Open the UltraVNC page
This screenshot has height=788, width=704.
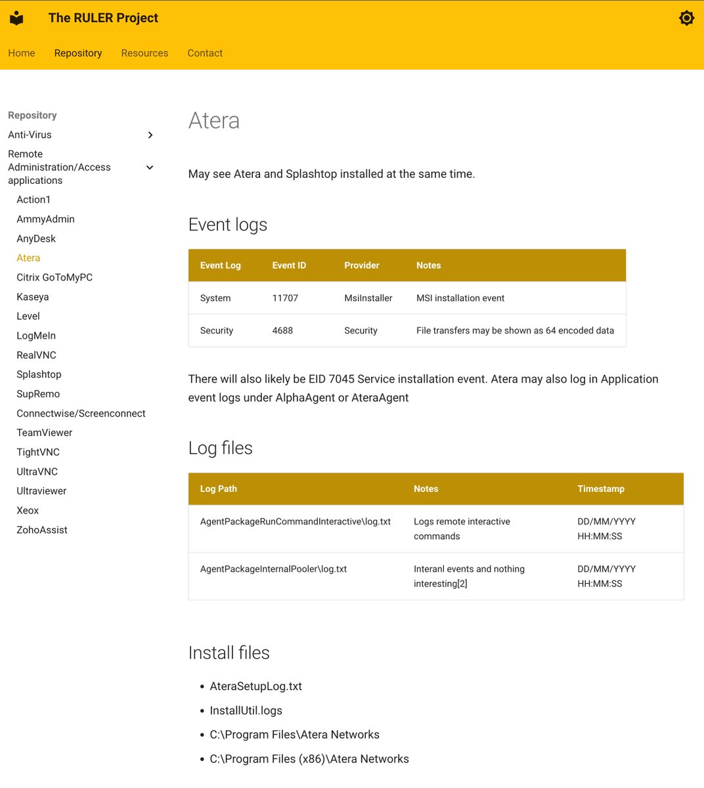(x=37, y=471)
